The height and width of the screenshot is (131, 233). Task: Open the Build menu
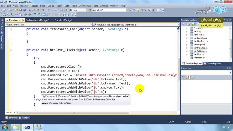(x=43, y=6)
